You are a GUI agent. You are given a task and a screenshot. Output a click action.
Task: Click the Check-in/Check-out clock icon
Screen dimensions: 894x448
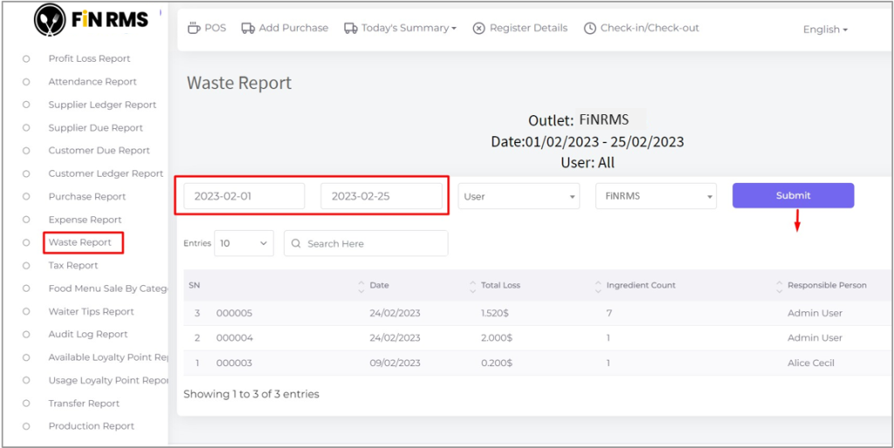click(x=590, y=28)
